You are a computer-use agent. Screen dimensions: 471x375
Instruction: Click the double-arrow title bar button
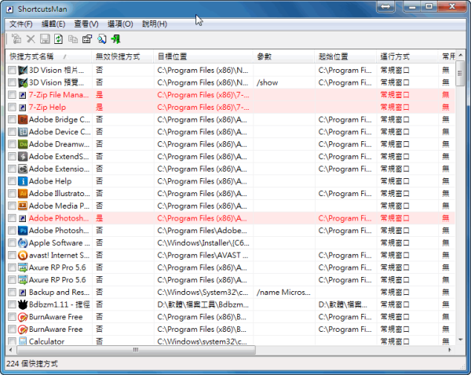385,6
